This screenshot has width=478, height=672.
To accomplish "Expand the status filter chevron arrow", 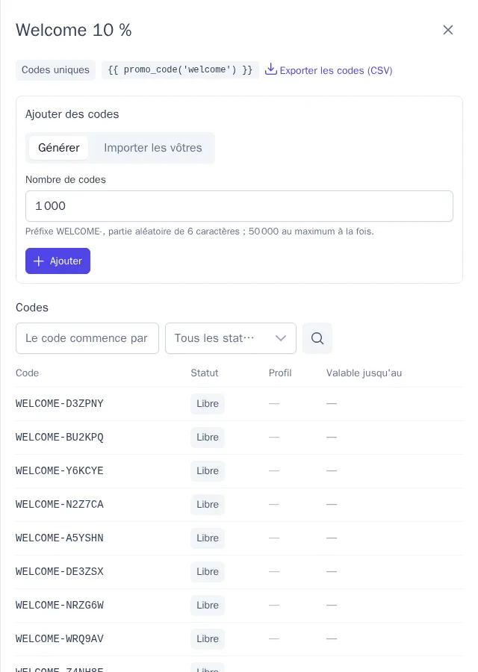I will pos(281,338).
